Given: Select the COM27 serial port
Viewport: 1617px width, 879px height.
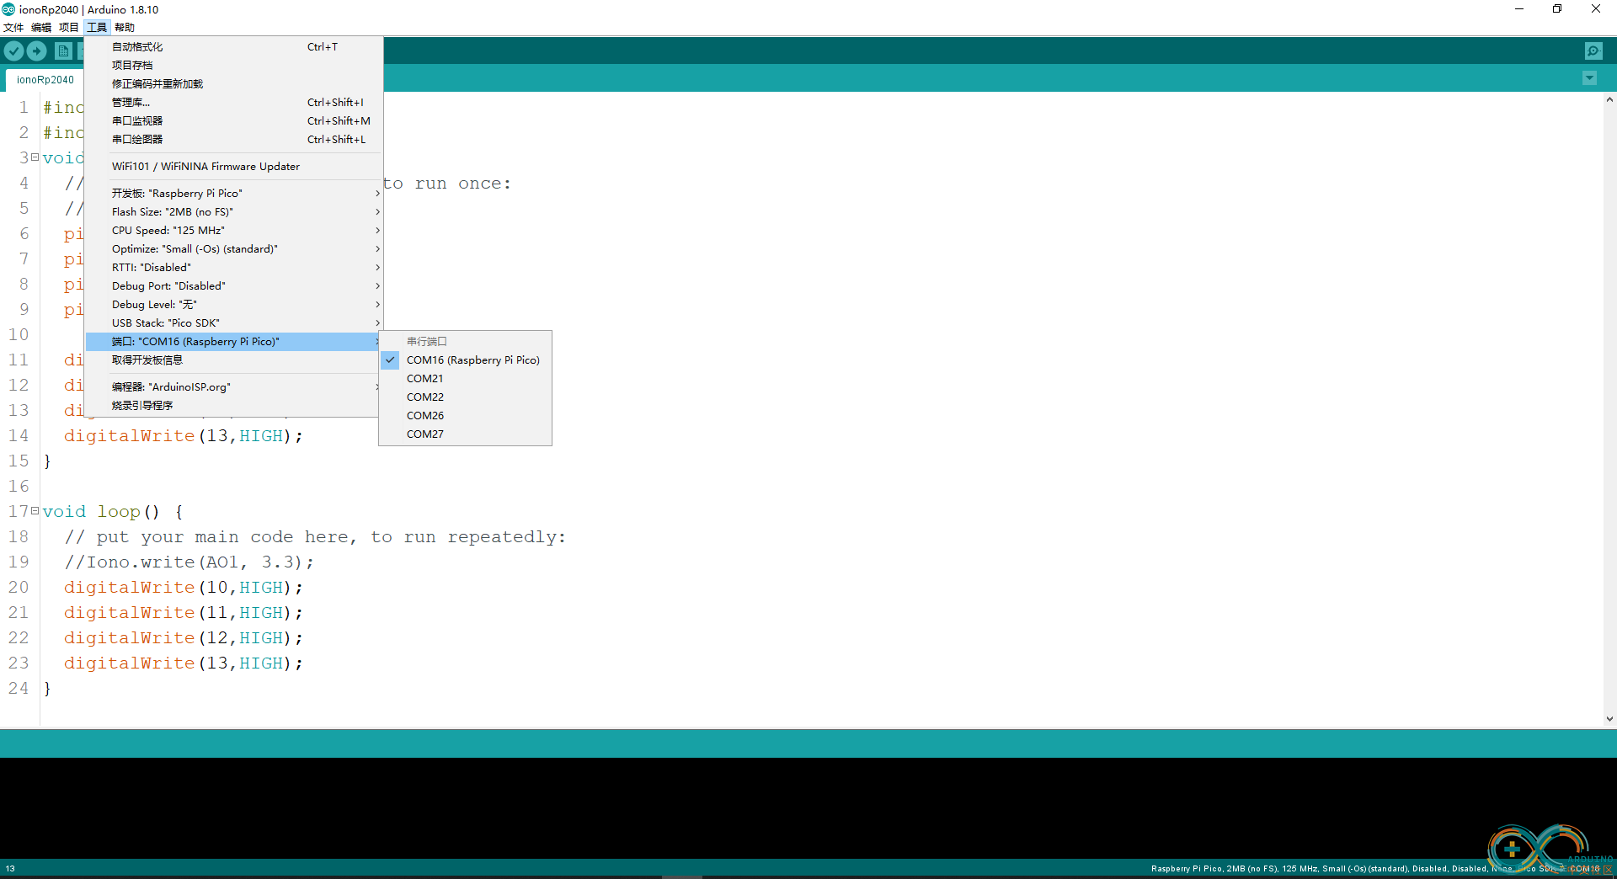Looking at the screenshot, I should pyautogui.click(x=465, y=434).
